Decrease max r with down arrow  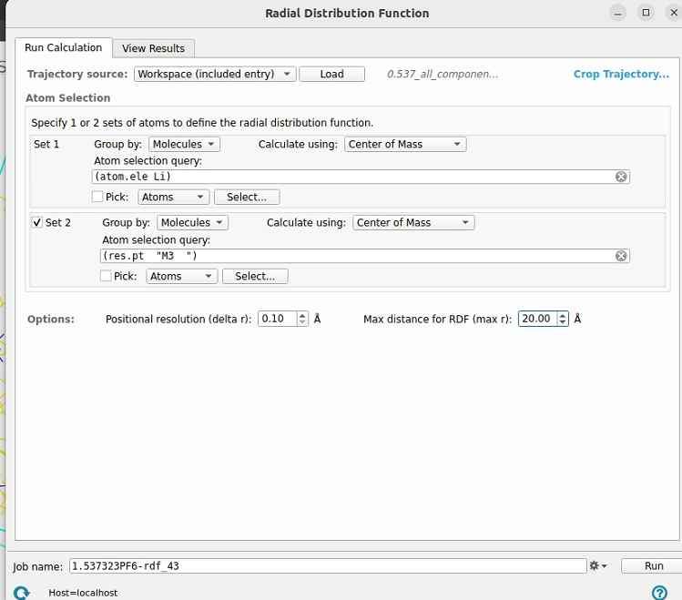[x=563, y=322]
